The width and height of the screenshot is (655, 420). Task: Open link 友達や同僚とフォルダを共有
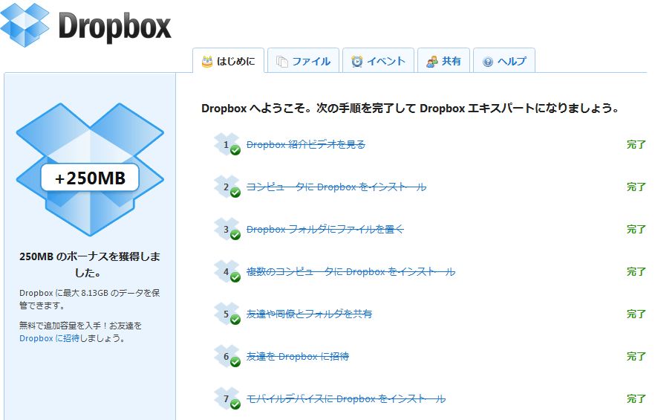tap(309, 314)
